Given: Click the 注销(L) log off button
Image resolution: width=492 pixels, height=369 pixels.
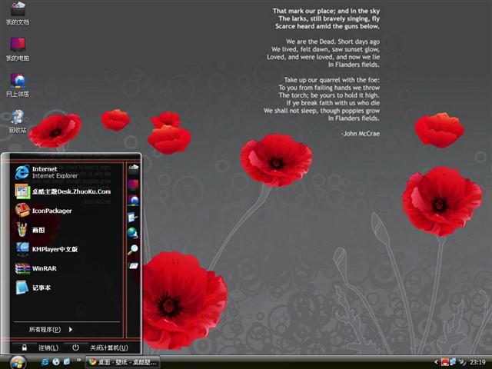Looking at the screenshot, I should (48, 347).
